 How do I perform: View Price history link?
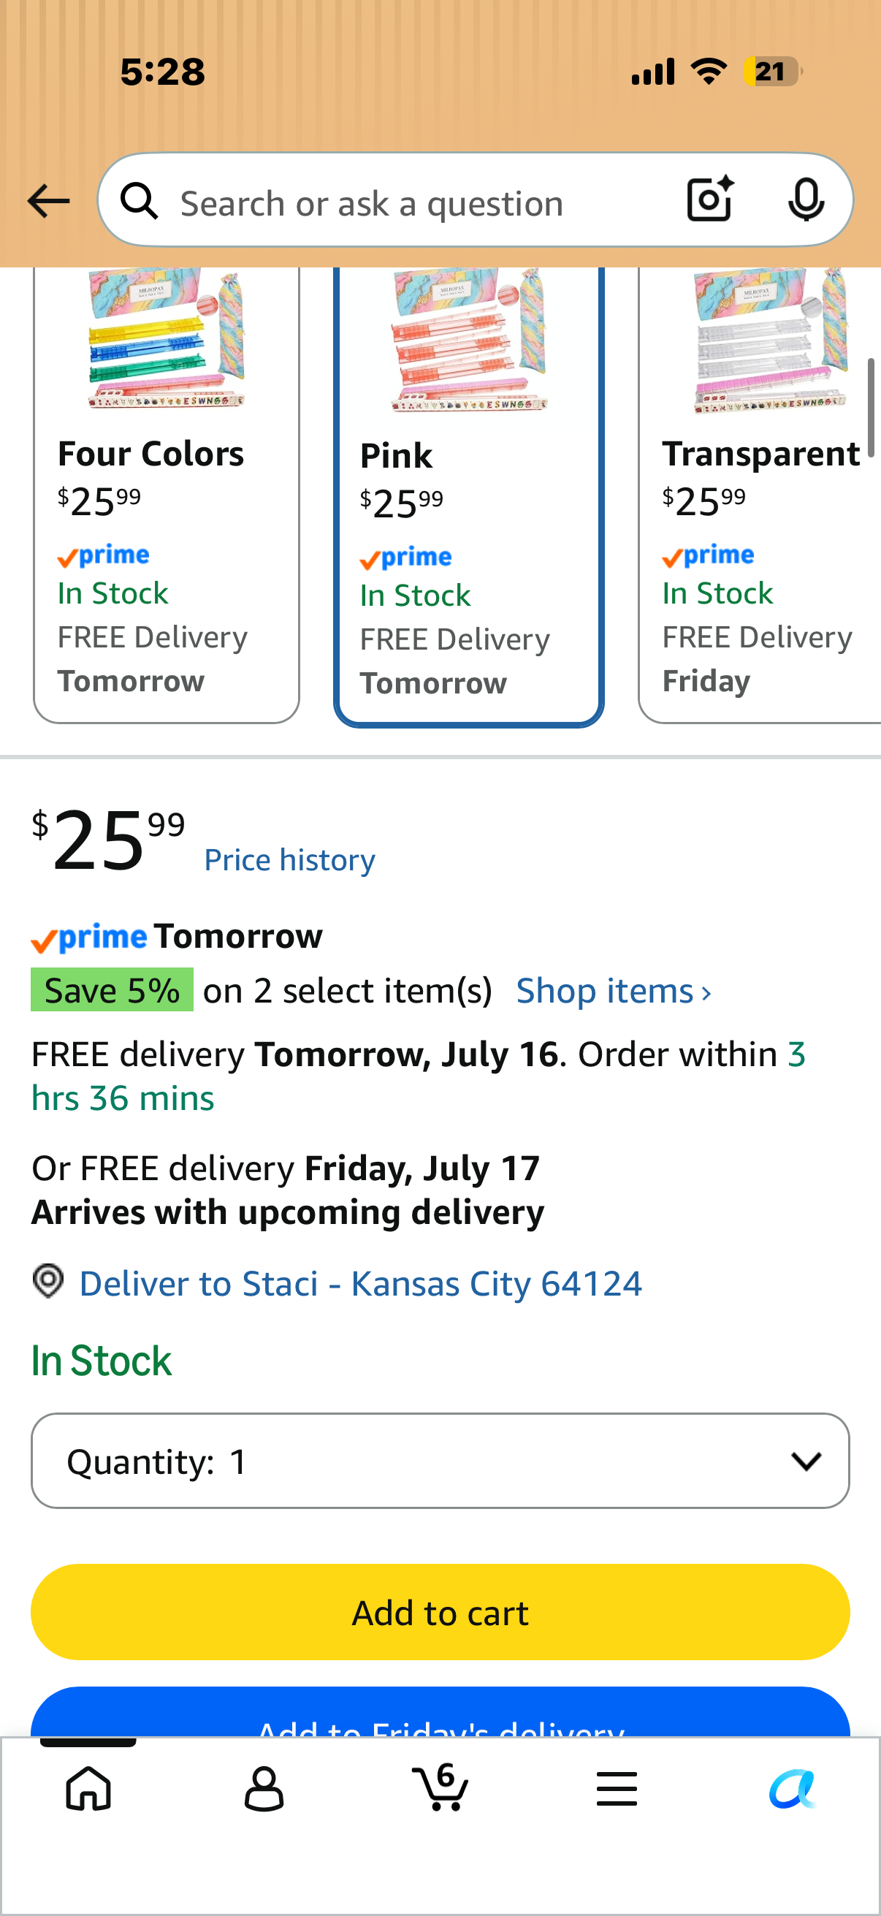pos(290,860)
